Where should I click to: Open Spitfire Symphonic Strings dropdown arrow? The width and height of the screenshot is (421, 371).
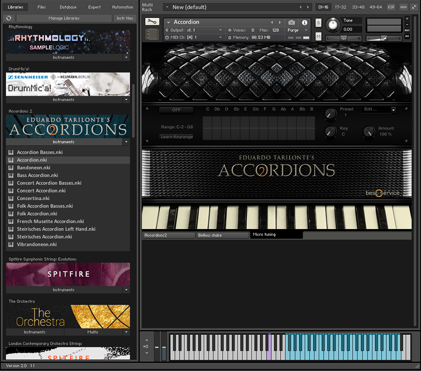[x=126, y=290]
